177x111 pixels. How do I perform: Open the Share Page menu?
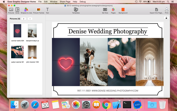pos(65,2)
